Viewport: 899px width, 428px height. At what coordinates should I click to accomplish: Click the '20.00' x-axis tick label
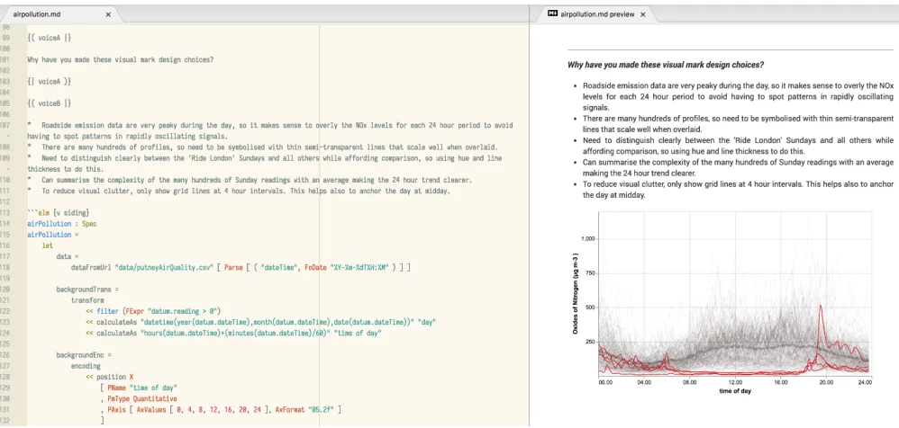[825, 382]
